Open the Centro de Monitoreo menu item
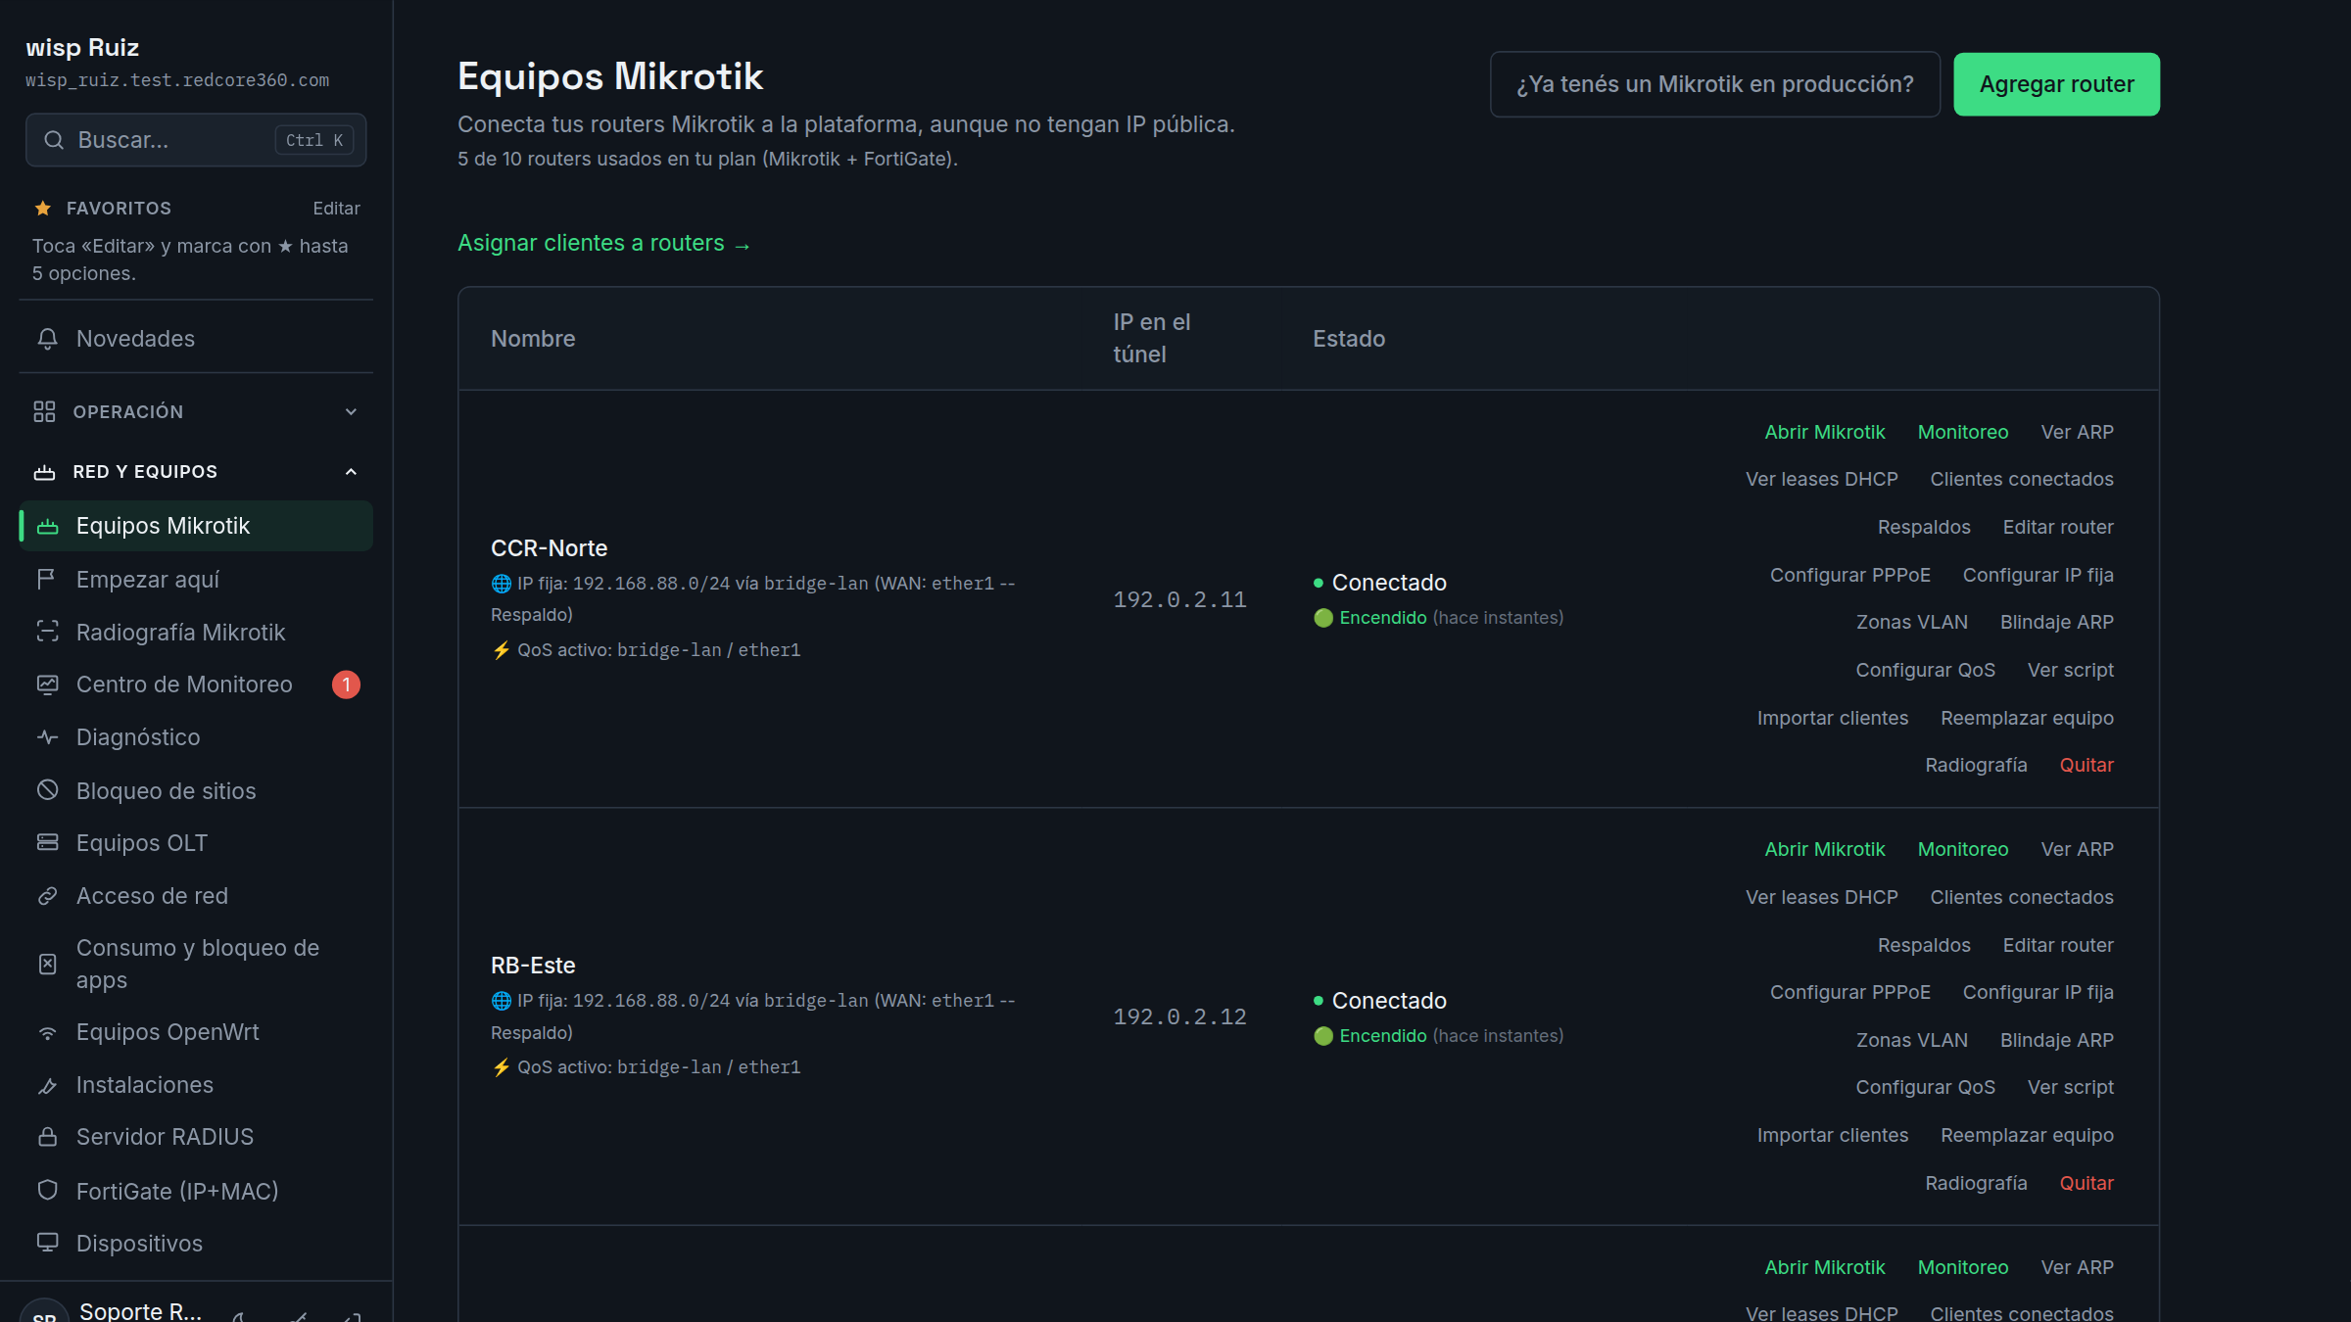The image size is (2351, 1322). [x=196, y=685]
